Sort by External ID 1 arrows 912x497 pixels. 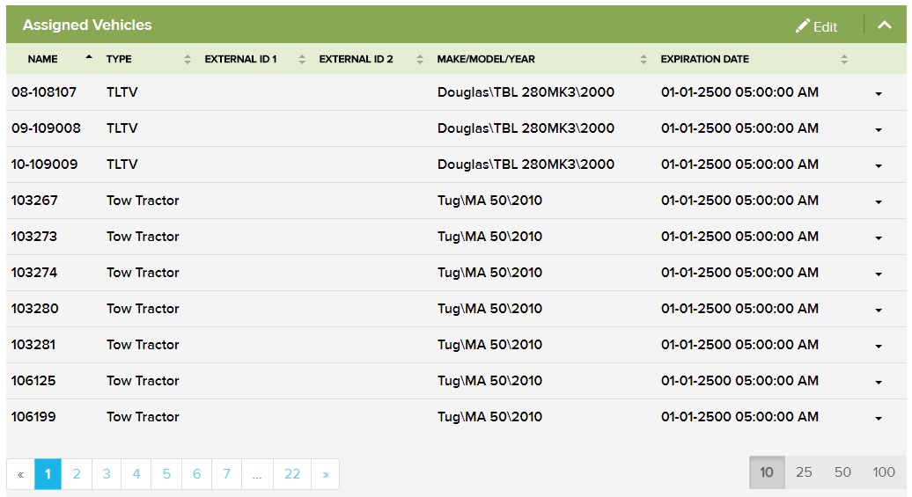[x=302, y=60]
